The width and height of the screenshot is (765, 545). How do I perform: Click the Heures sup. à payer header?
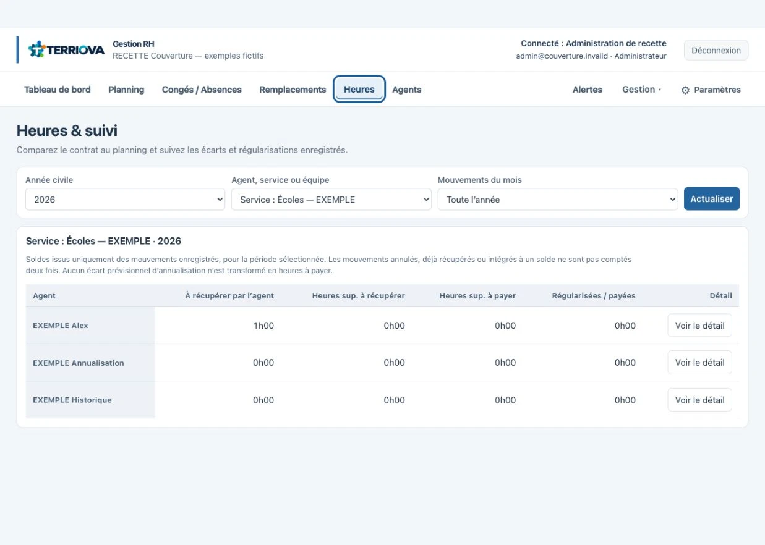(x=477, y=296)
